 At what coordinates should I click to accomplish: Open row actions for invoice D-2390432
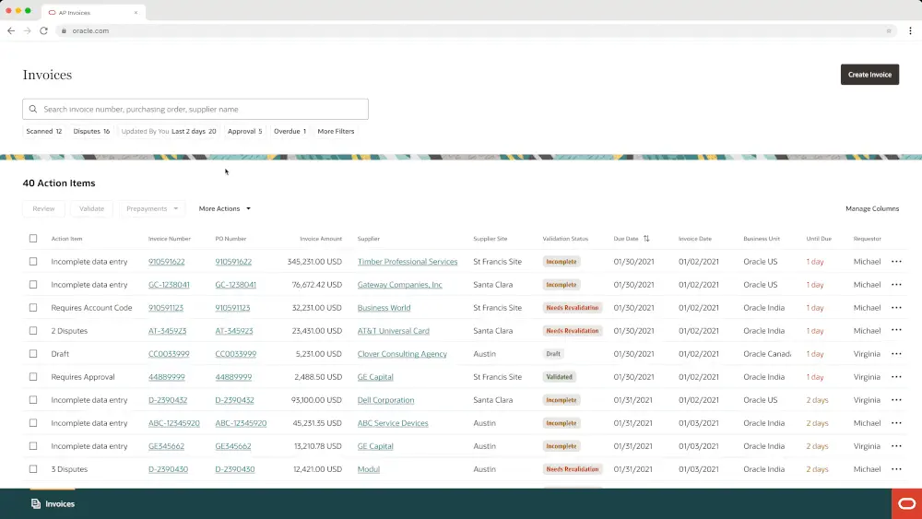coord(896,400)
